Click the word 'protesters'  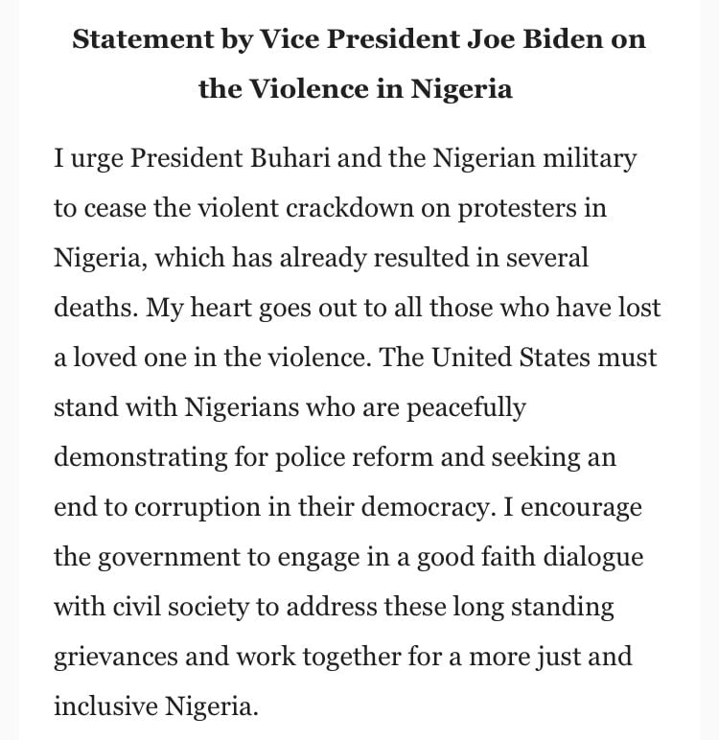coord(518,209)
